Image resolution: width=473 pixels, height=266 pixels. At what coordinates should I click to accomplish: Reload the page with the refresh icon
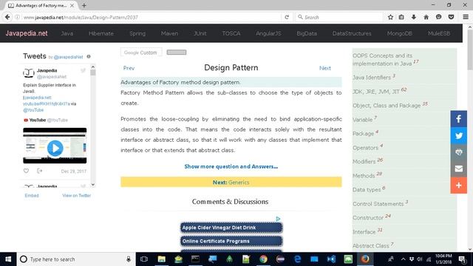[287, 17]
